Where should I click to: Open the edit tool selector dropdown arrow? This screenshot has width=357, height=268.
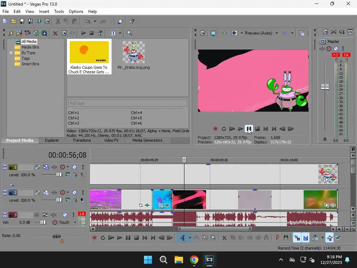coord(190,238)
